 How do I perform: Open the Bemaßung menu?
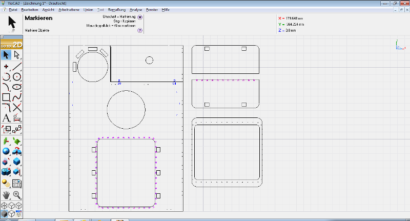tap(117, 10)
